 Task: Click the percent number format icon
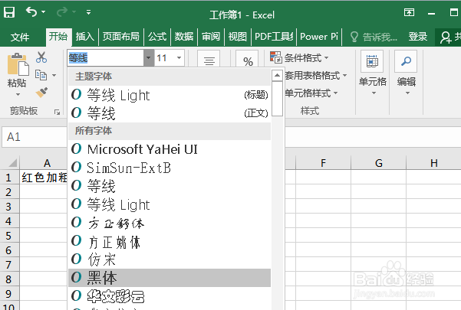pos(248,60)
